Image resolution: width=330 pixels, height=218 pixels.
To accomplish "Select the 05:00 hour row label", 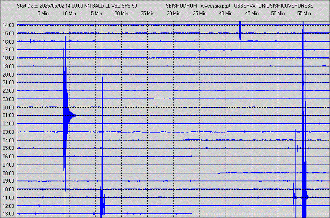I will [8, 148].
